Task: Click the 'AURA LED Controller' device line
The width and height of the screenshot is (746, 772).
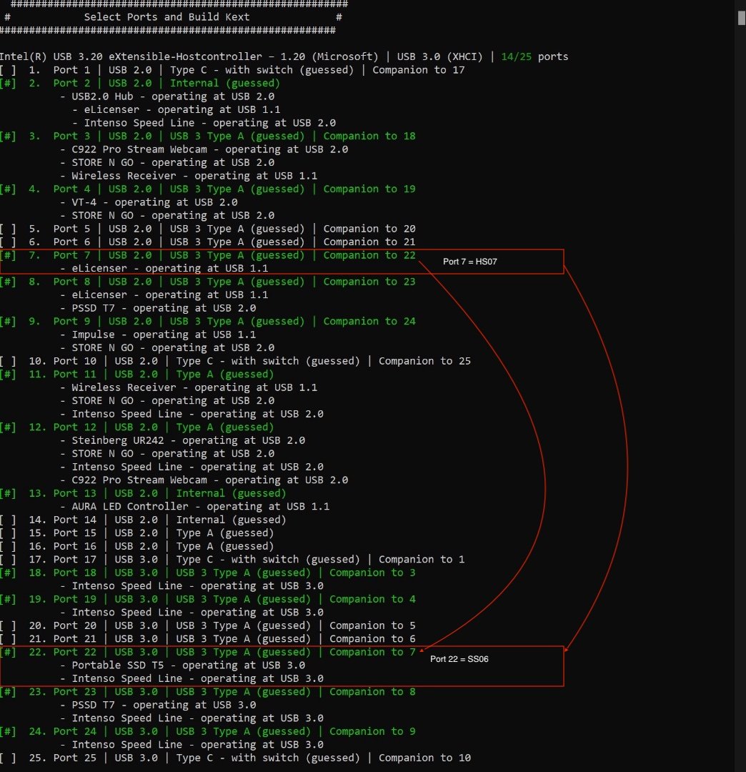Action: pyautogui.click(x=195, y=507)
